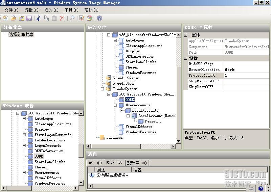Click the Password node cube icon

(x=141, y=121)
